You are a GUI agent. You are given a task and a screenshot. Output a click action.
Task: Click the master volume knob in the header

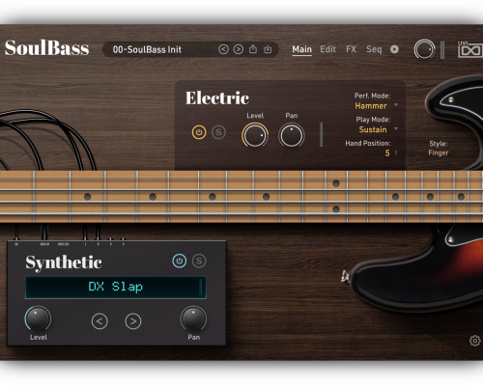(x=424, y=49)
